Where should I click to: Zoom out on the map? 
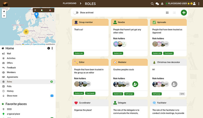[4, 16]
